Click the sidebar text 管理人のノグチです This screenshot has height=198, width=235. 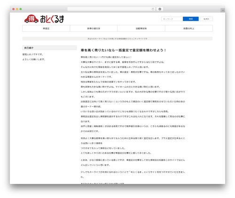33,54
